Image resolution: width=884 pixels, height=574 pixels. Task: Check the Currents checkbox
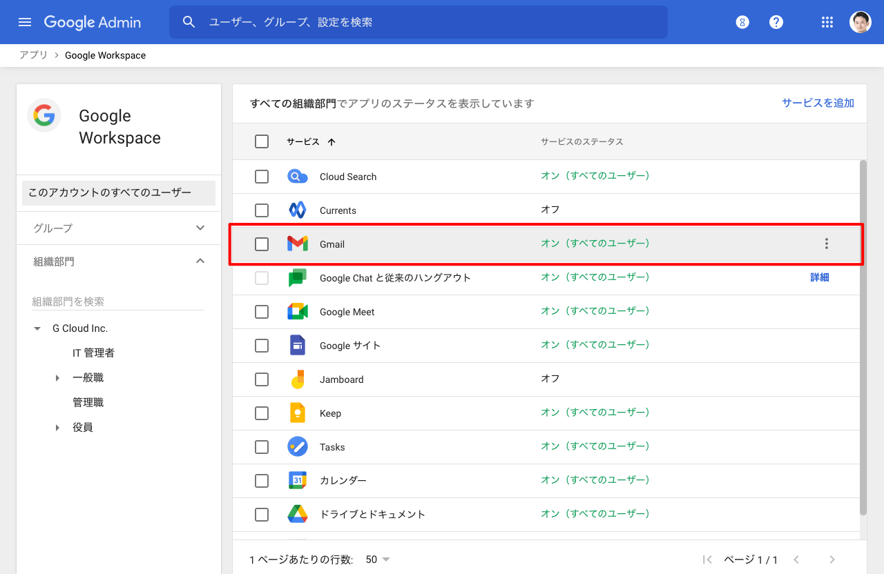(x=262, y=210)
